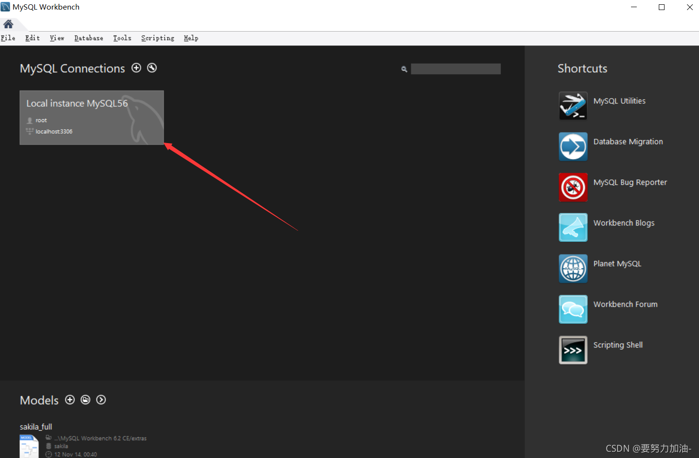699x458 pixels.
Task: Open the View menu
Action: pos(57,38)
